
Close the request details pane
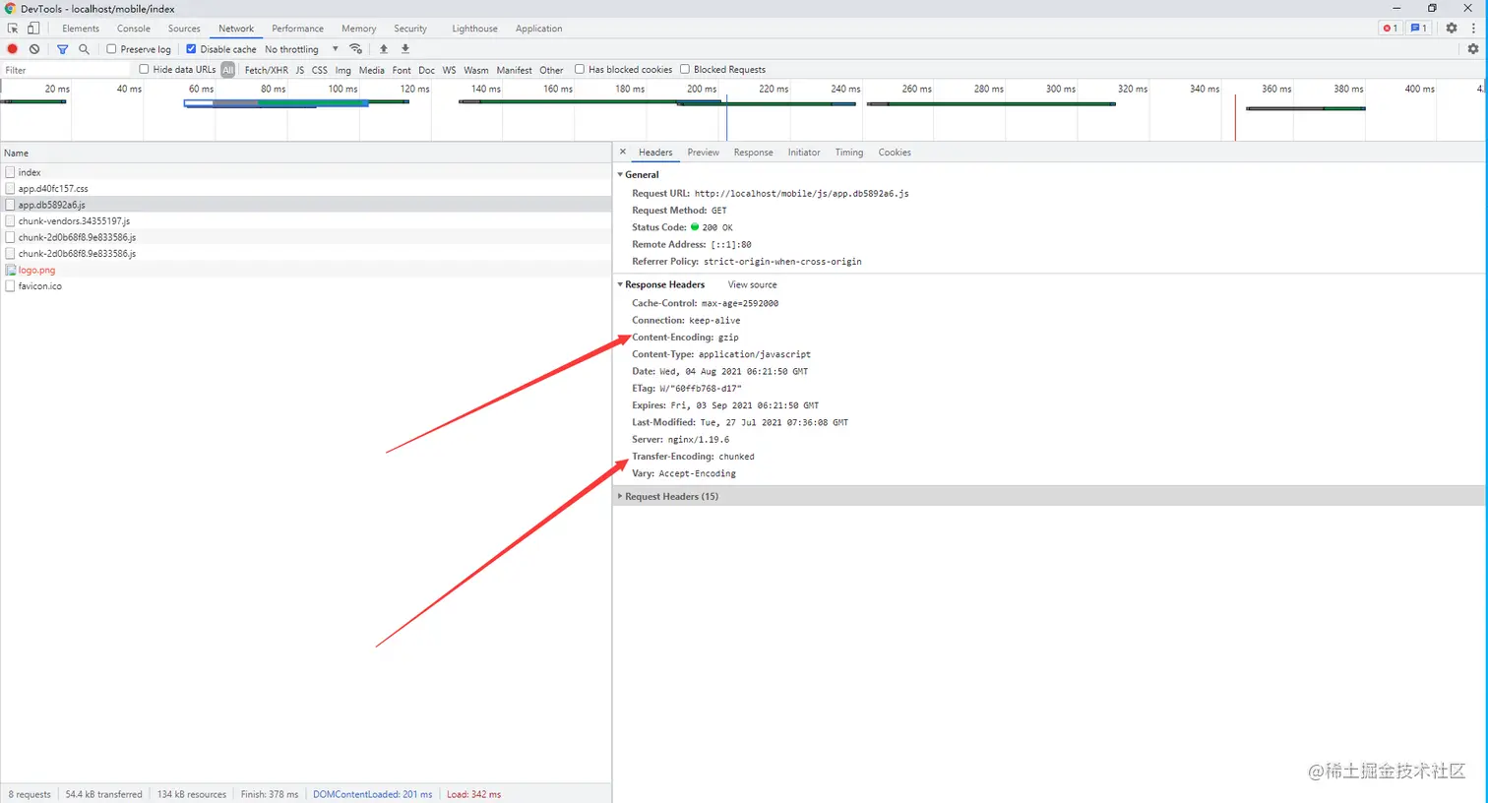tap(623, 153)
